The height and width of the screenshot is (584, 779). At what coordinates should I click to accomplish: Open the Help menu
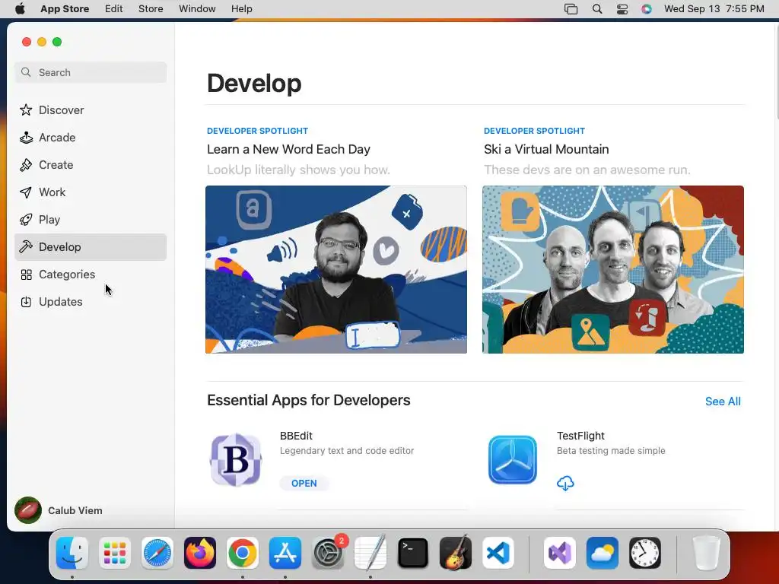[x=241, y=9]
